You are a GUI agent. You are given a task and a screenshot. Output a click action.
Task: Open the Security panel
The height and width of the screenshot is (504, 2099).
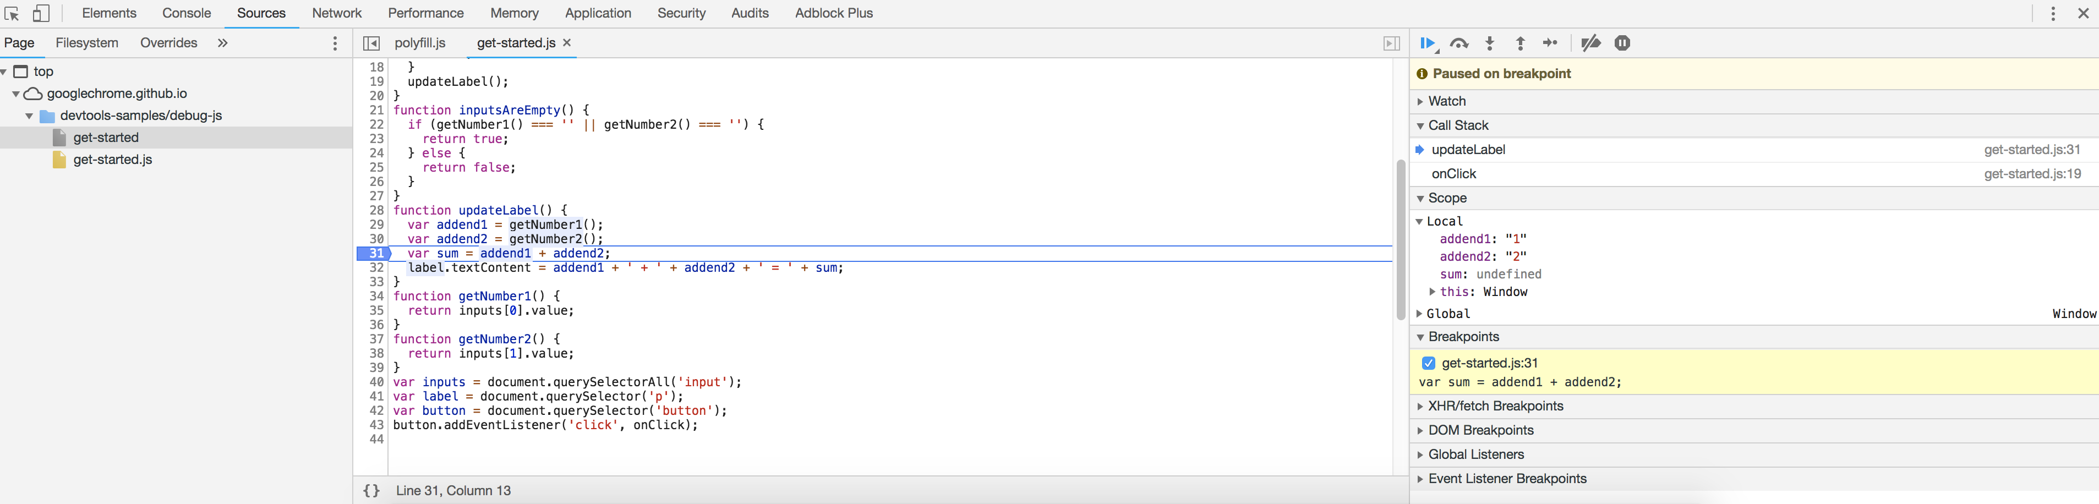tap(681, 13)
